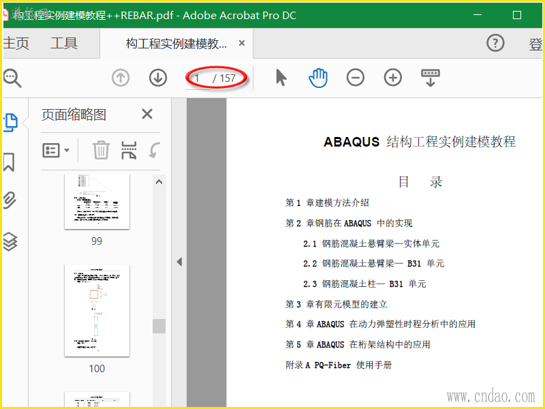This screenshot has width=545, height=409.
Task: Click 第 2 章钢筋在 ABAQUS 中的实现 entry
Action: pos(349,224)
